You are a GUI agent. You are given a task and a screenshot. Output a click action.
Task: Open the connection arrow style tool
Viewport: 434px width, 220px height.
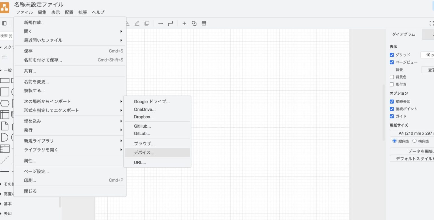[160, 23]
